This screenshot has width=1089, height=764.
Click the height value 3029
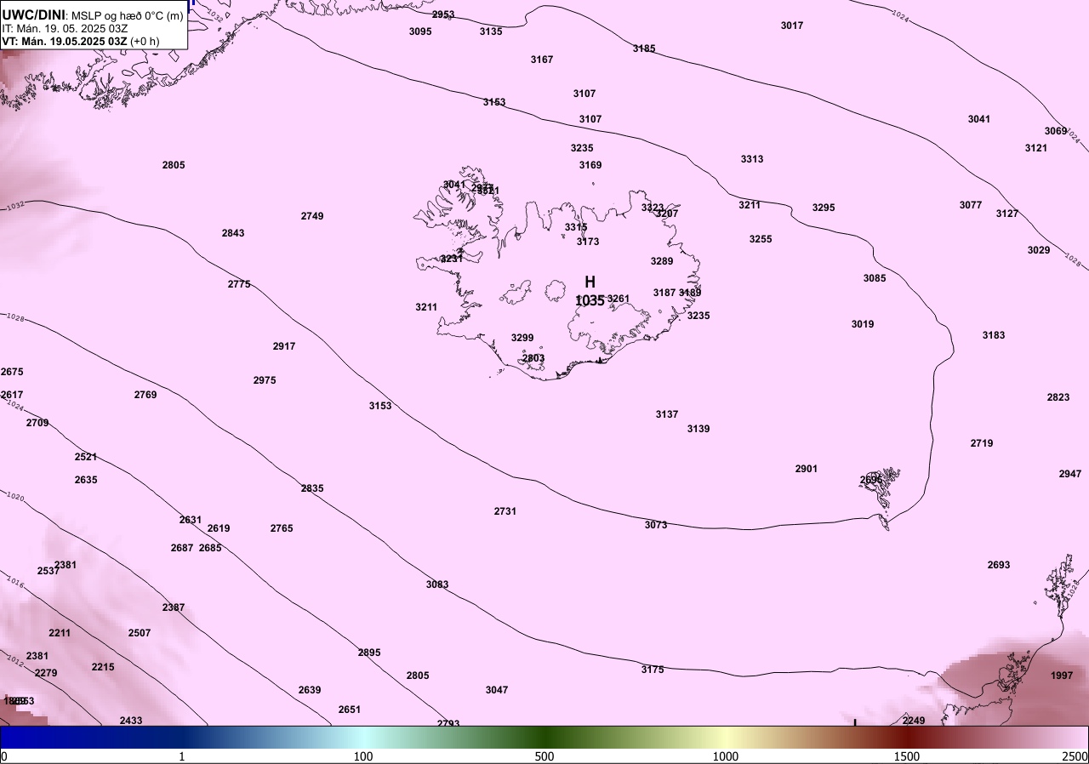pos(1039,250)
